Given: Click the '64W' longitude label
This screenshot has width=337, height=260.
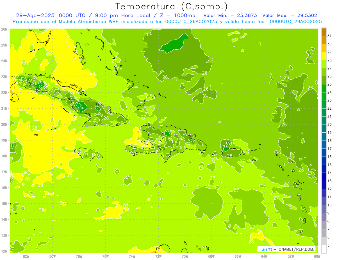Looking at the screenshot, I should point(264,256).
